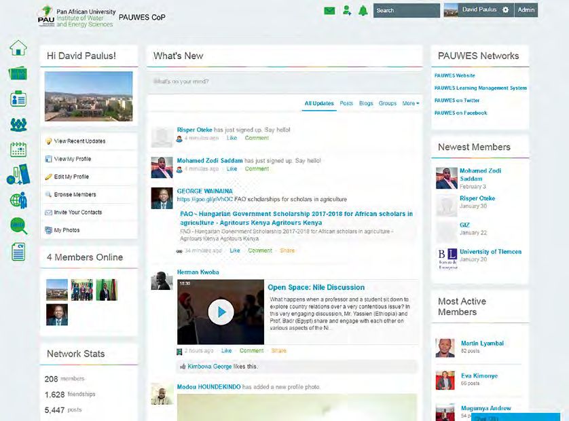The image size is (569, 421).
Task: Click George Wainaina's avatar in the feed
Action: click(x=162, y=198)
